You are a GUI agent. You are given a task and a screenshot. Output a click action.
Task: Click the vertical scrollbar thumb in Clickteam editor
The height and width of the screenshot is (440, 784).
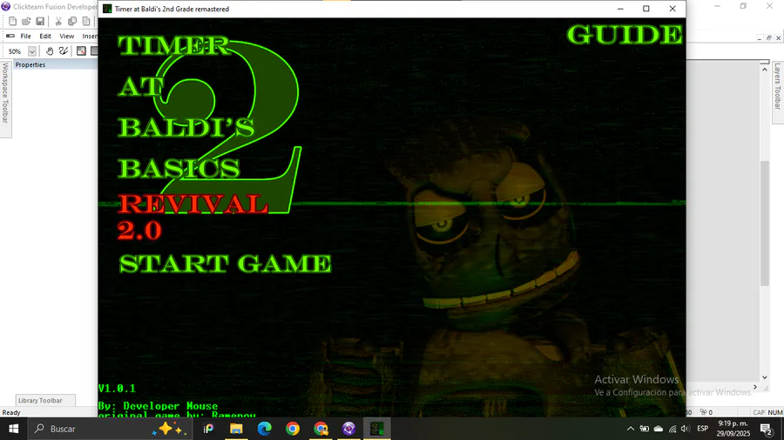765,223
